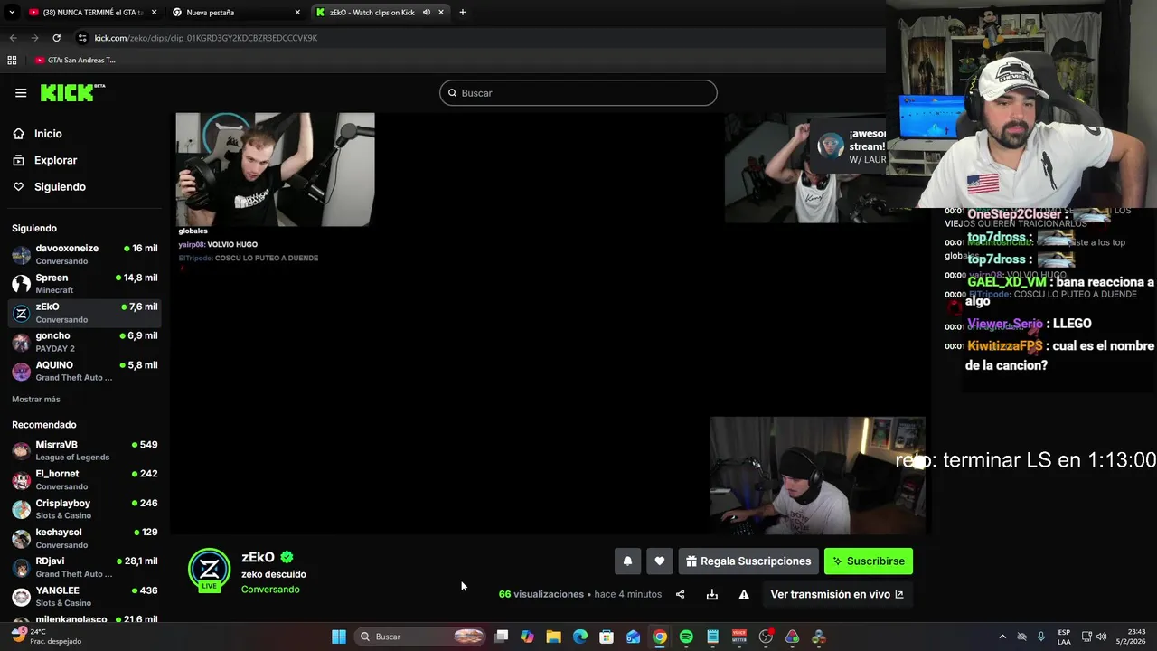Click the site information icon in address bar

82,38
